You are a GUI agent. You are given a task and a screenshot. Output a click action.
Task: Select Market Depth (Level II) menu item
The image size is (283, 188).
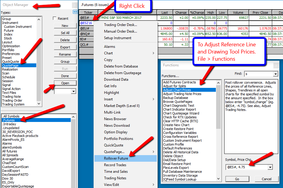point(122,106)
